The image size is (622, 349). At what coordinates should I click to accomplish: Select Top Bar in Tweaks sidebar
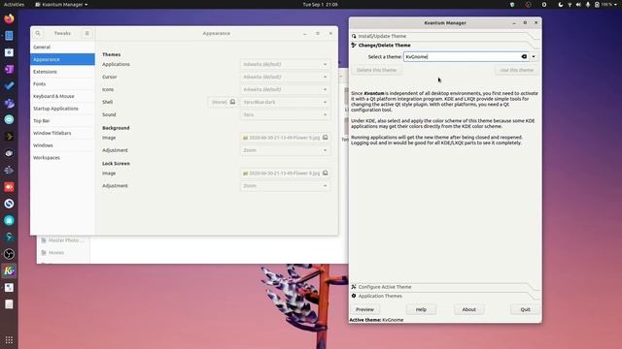coord(62,120)
